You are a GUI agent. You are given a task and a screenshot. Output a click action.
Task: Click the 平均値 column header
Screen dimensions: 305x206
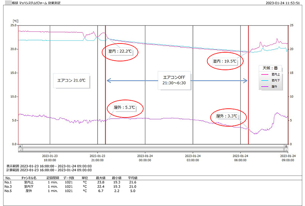(x=133, y=178)
